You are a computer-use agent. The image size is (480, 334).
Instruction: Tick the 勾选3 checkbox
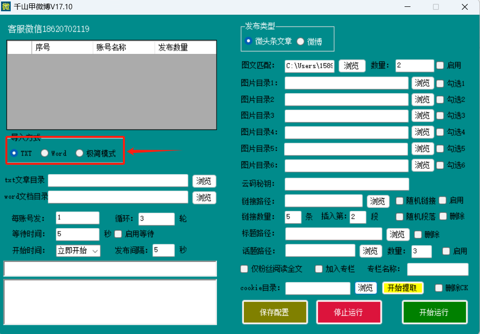440,116
